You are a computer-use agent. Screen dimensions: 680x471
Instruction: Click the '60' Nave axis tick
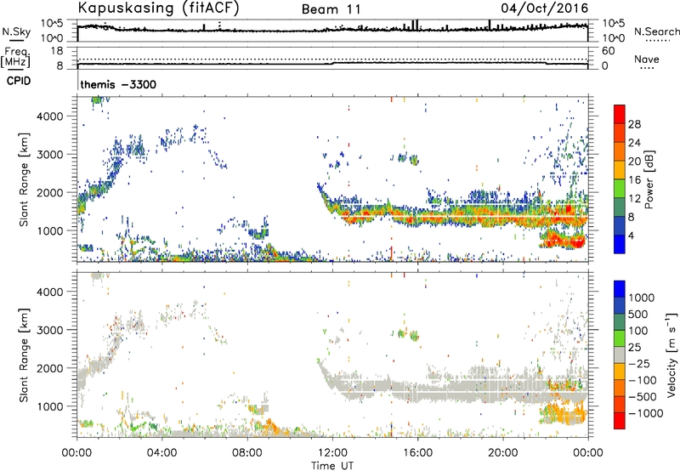click(x=608, y=51)
